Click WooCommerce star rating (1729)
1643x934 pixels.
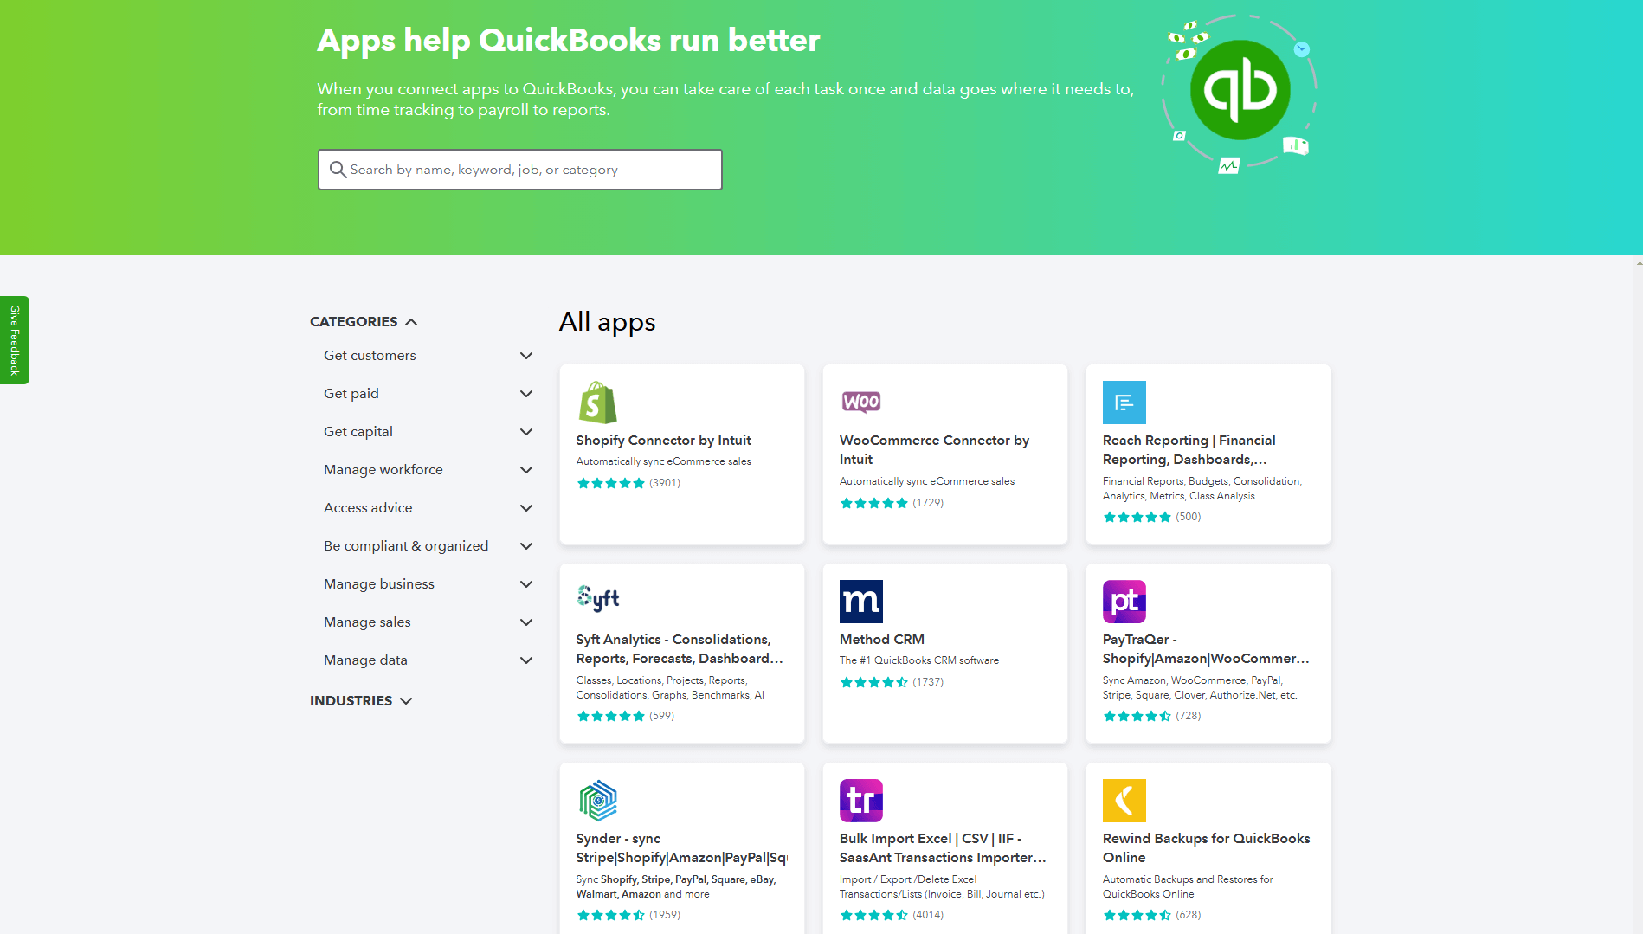892,503
